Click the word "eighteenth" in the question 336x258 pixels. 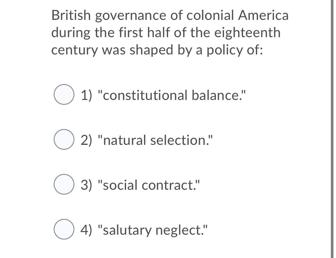pos(247,32)
